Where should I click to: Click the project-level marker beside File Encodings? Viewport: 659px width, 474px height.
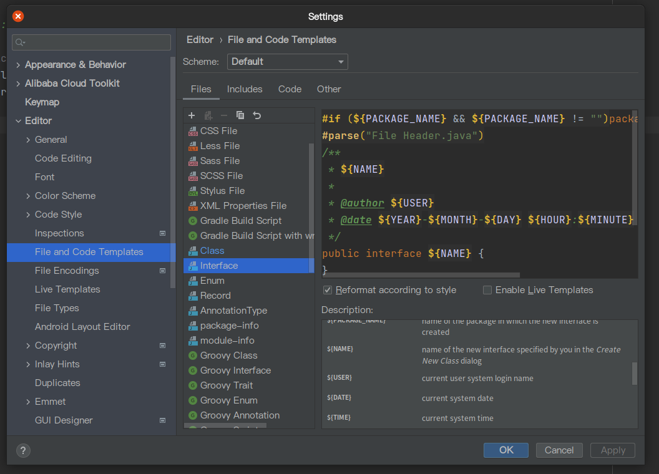[163, 271]
